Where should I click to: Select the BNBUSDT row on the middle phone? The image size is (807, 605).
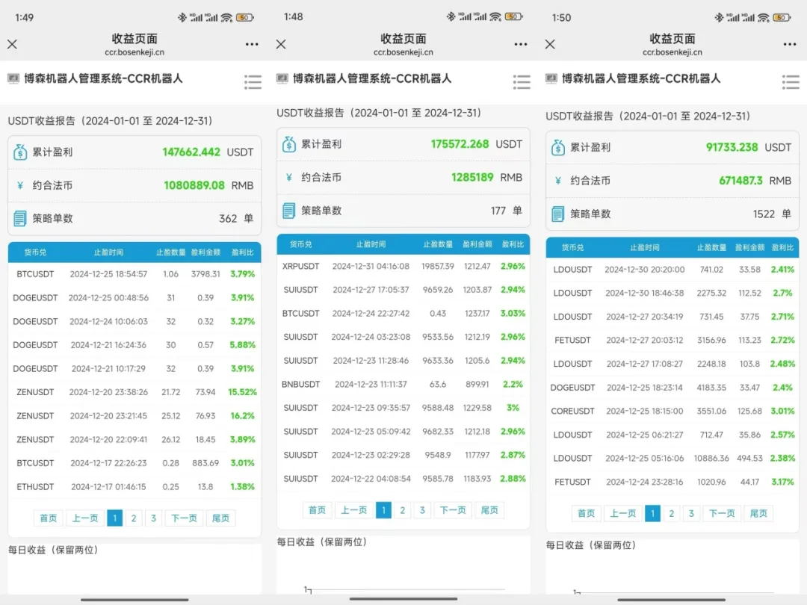pos(403,385)
